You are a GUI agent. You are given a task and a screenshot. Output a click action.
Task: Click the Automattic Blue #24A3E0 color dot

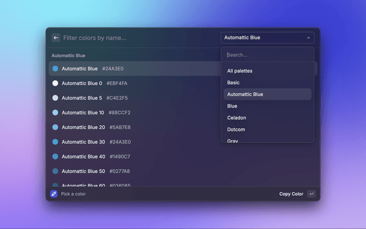click(55, 69)
